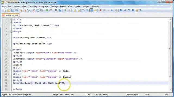Click the Print toolbar icon

pos(28,10)
